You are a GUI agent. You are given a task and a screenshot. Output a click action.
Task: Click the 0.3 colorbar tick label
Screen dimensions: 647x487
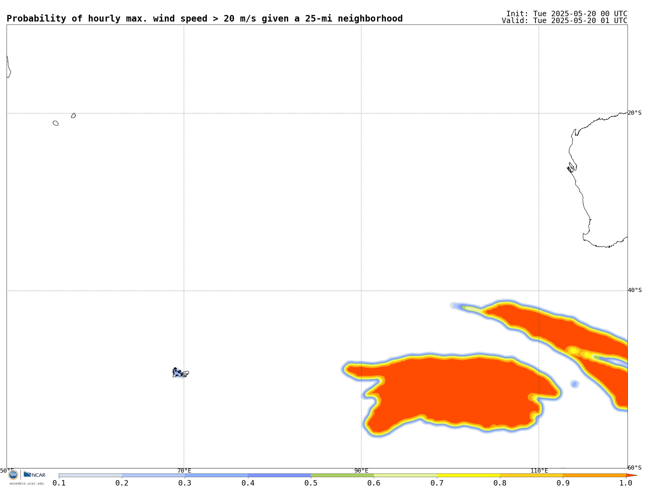[185, 483]
